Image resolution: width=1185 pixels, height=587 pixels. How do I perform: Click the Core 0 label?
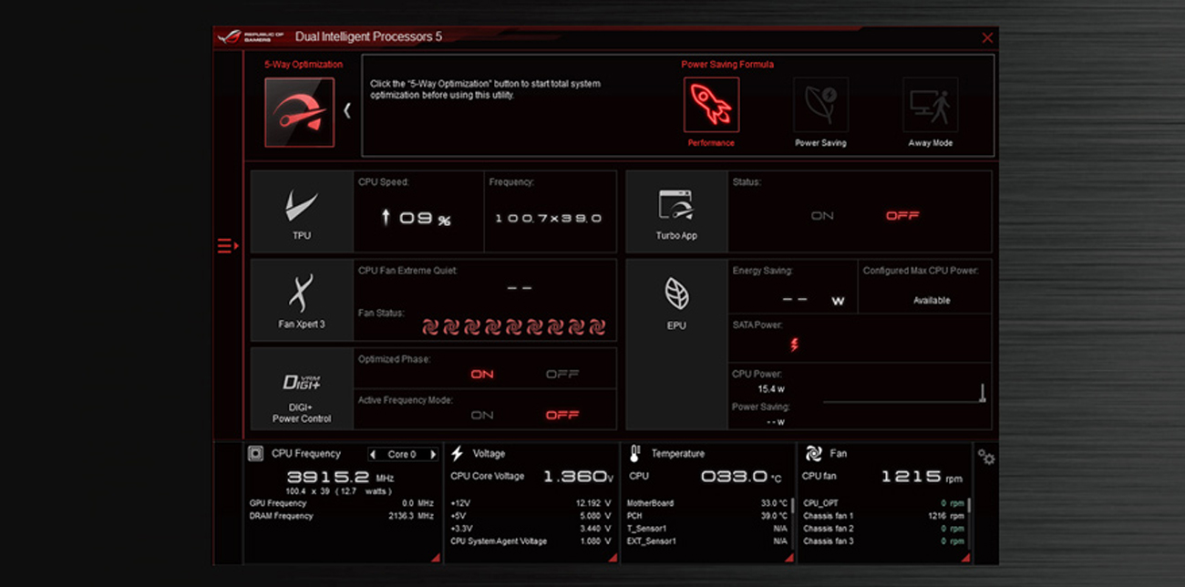pos(402,454)
